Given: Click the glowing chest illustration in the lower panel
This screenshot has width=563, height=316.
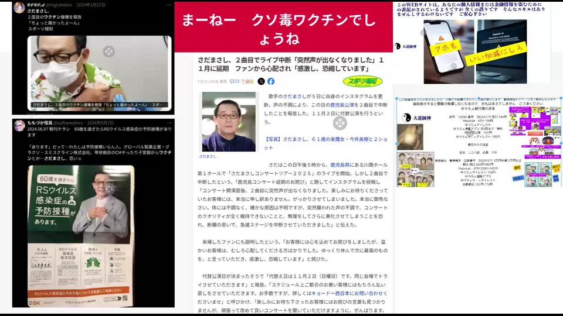Looking at the screenshot, I should coord(410,137).
